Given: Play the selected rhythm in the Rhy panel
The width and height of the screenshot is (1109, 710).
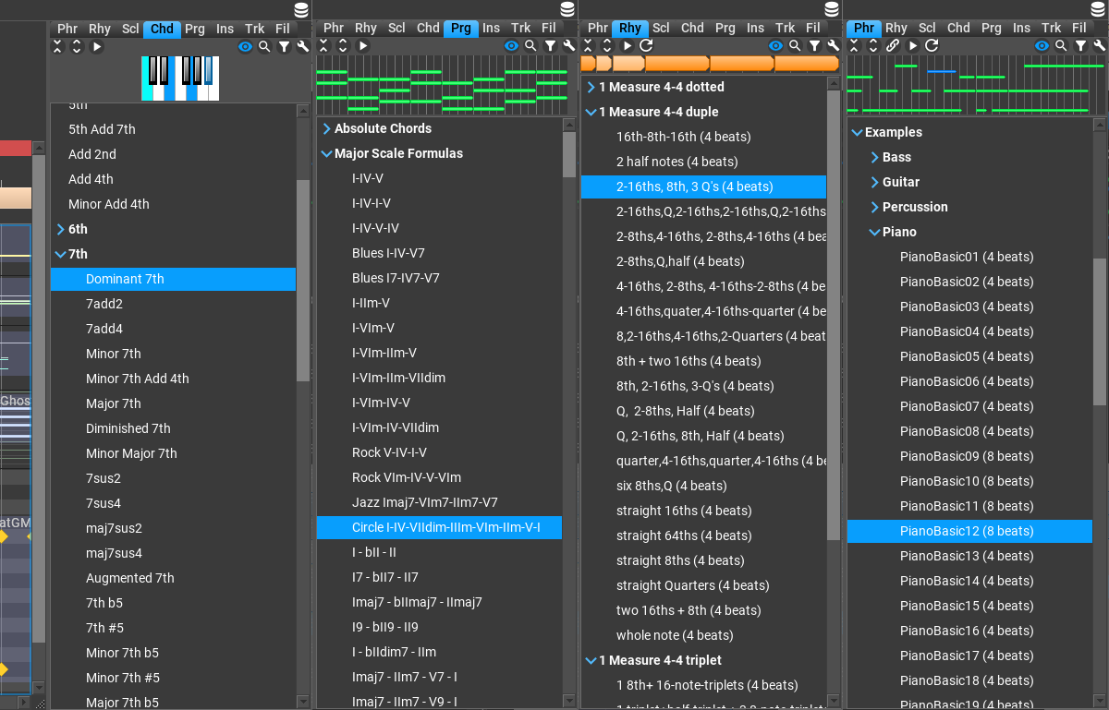Looking at the screenshot, I should [x=628, y=45].
